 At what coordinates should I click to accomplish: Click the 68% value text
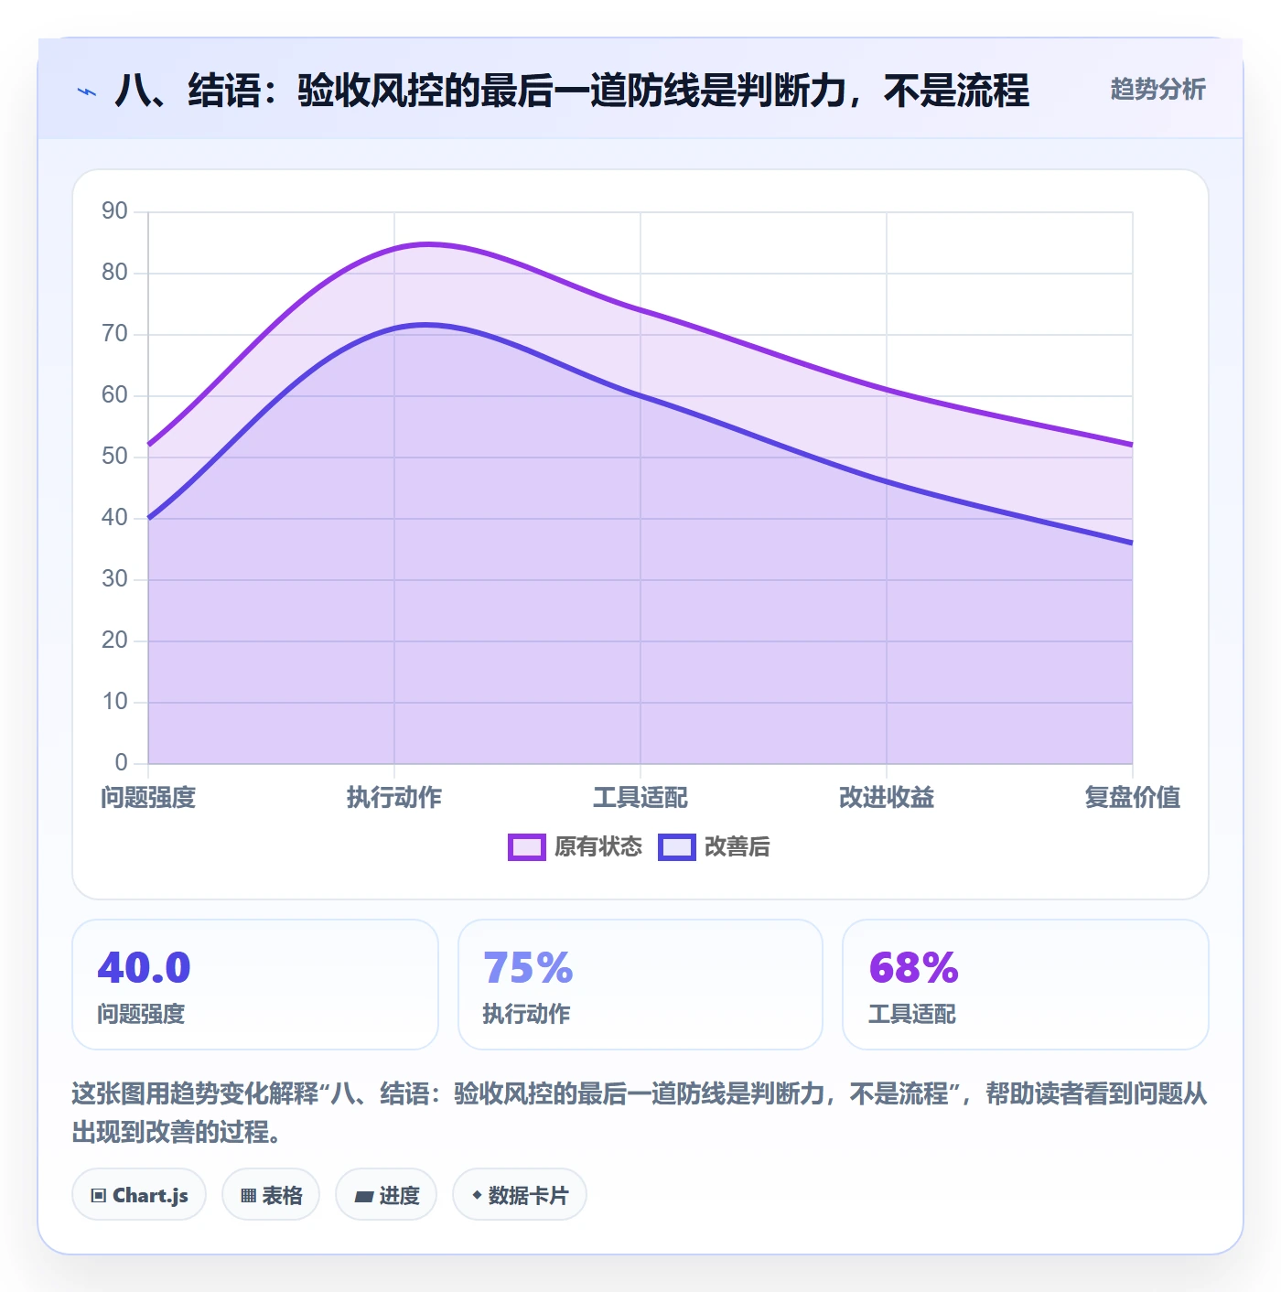913,968
